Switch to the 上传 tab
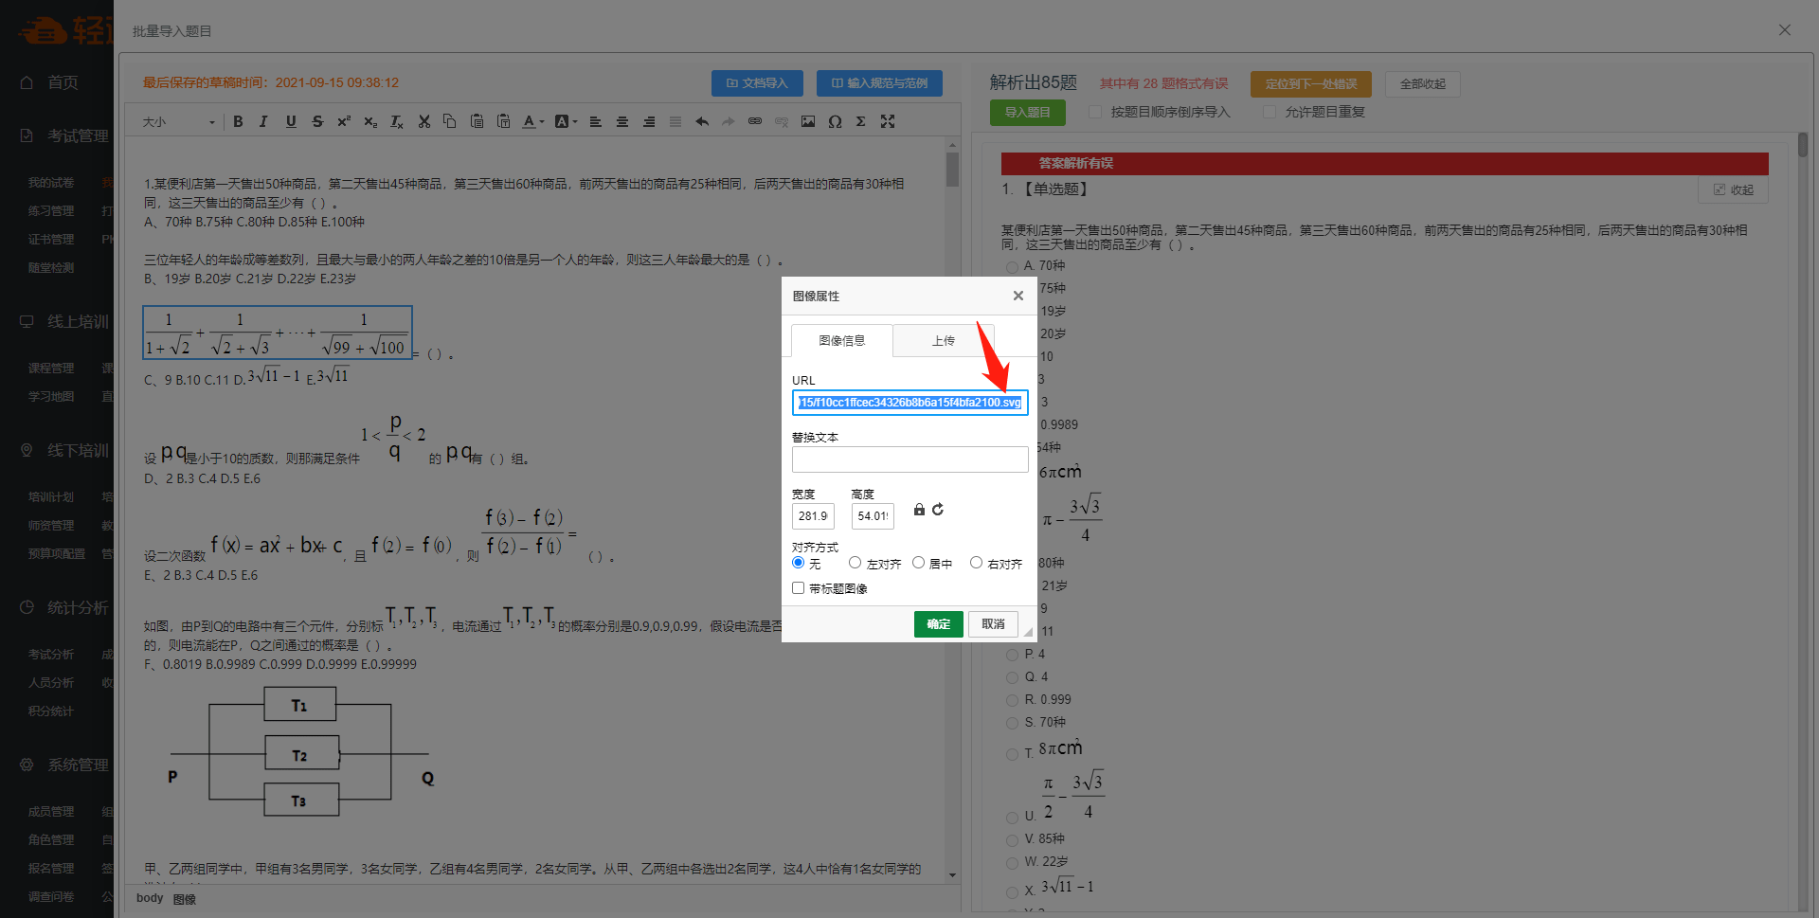This screenshot has height=918, width=1819. pyautogui.click(x=943, y=341)
